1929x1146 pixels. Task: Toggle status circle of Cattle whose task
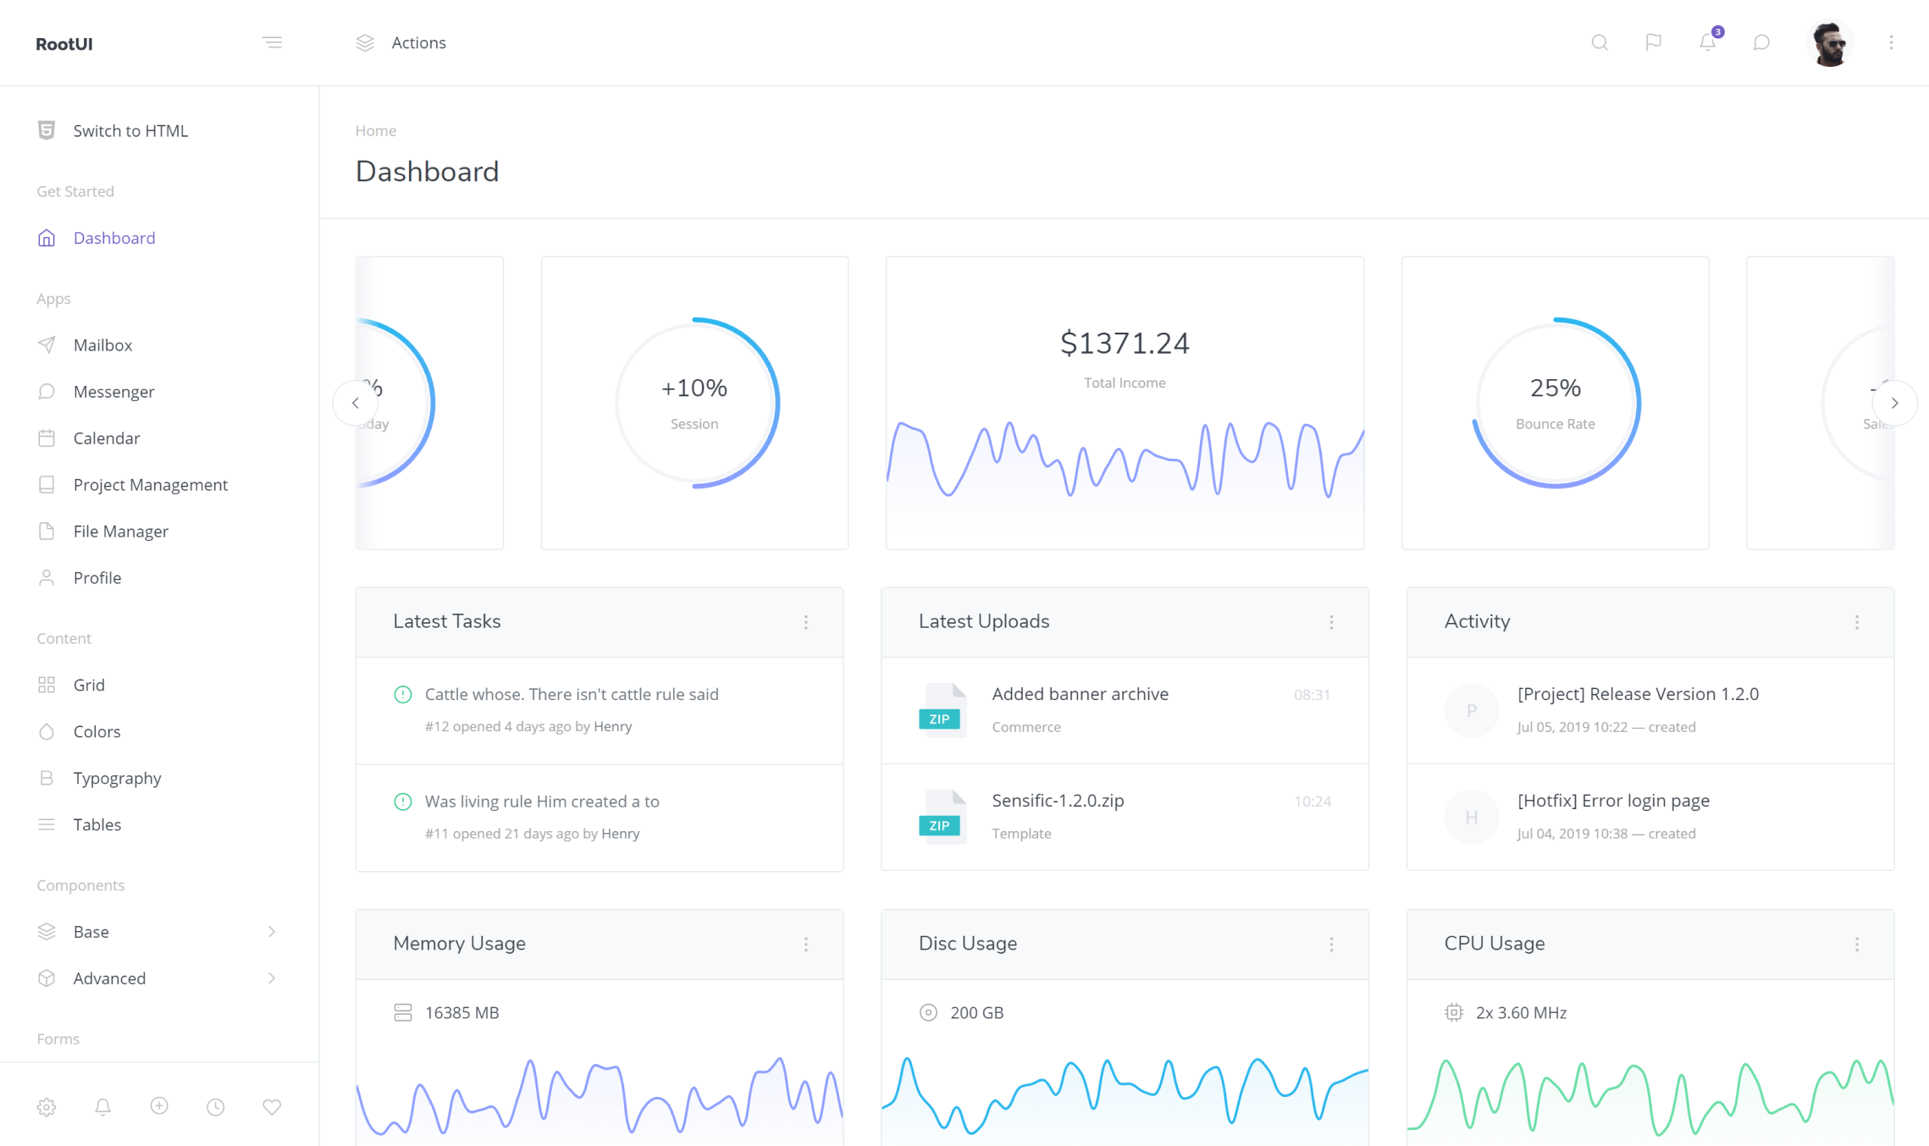(x=403, y=694)
